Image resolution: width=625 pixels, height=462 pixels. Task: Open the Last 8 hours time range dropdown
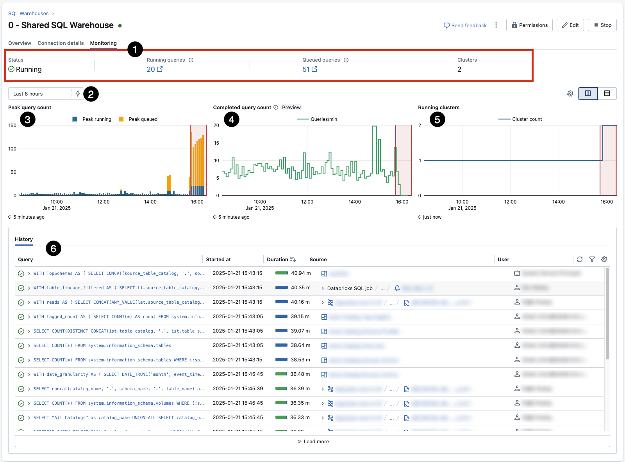coord(40,94)
